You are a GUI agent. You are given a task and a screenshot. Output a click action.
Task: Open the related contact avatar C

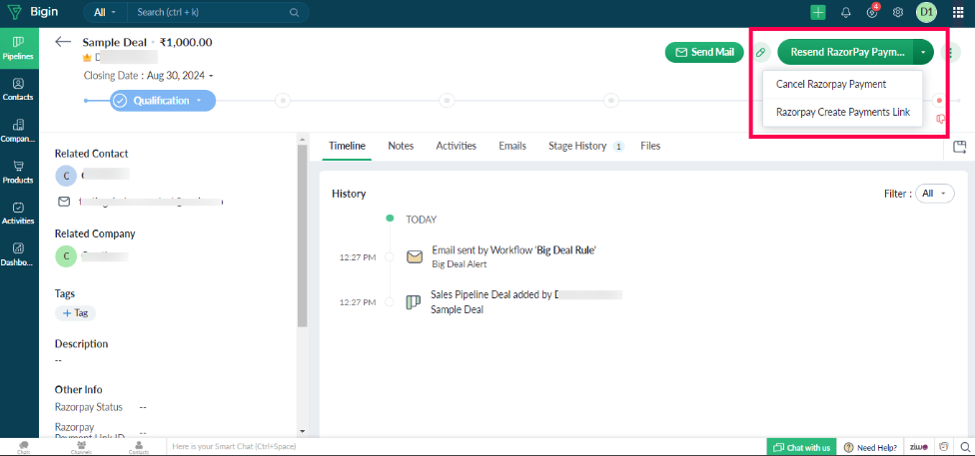[x=66, y=176]
